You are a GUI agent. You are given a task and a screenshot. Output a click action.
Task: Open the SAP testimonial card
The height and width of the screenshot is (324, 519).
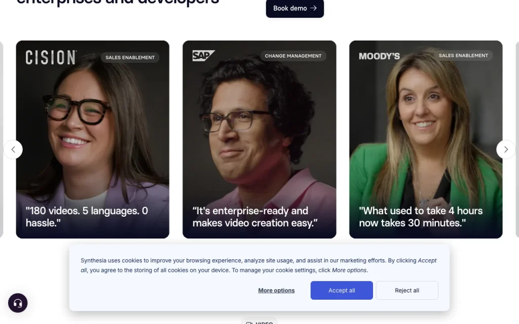pyautogui.click(x=259, y=139)
